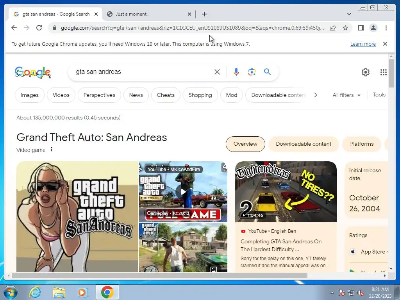The width and height of the screenshot is (400, 300).
Task: Select the Platforms pill
Action: (362, 144)
